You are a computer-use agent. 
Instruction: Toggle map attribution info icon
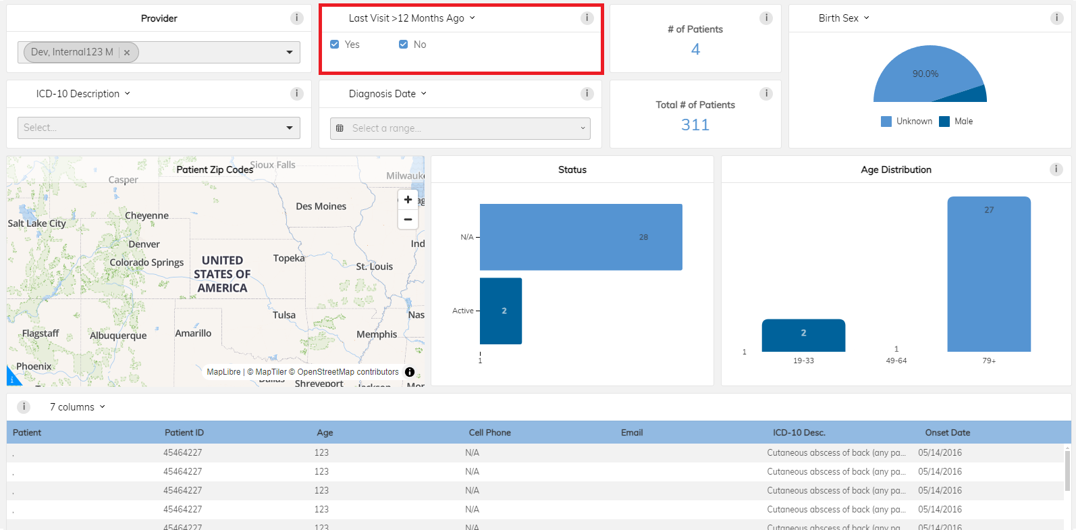410,372
